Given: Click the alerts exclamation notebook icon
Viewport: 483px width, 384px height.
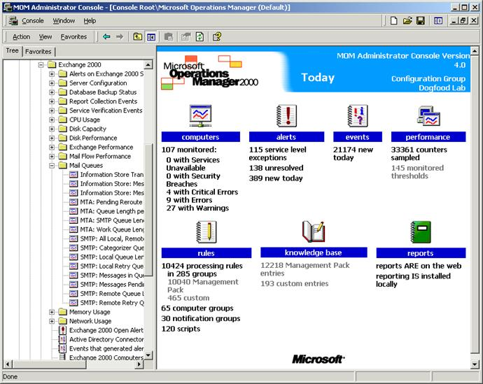Looking at the screenshot, I should point(286,115).
